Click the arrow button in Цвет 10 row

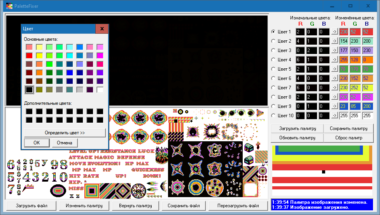click(334, 116)
